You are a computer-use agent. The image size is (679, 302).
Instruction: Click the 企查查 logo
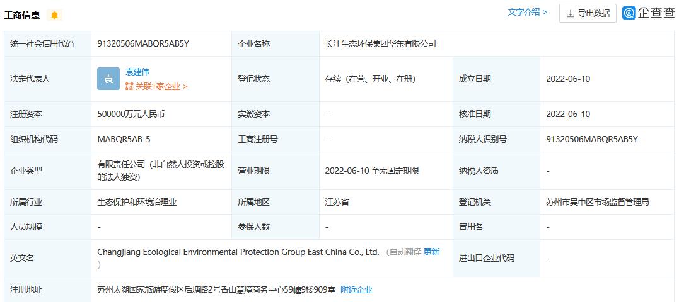tap(648, 13)
